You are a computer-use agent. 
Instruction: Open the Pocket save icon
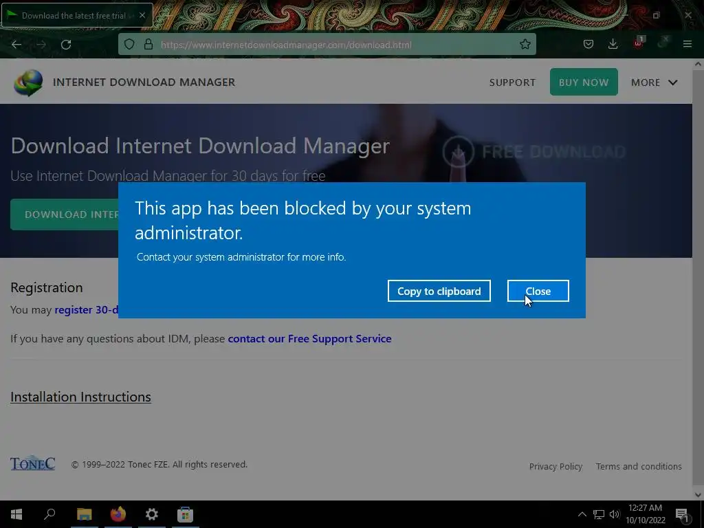coord(588,44)
